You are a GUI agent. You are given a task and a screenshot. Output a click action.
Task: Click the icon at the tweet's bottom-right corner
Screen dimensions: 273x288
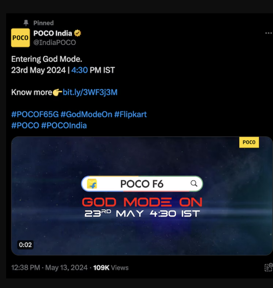click(x=269, y=268)
